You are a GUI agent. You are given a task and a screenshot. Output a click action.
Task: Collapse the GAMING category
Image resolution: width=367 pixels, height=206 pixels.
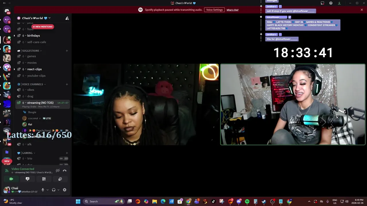[26, 153]
